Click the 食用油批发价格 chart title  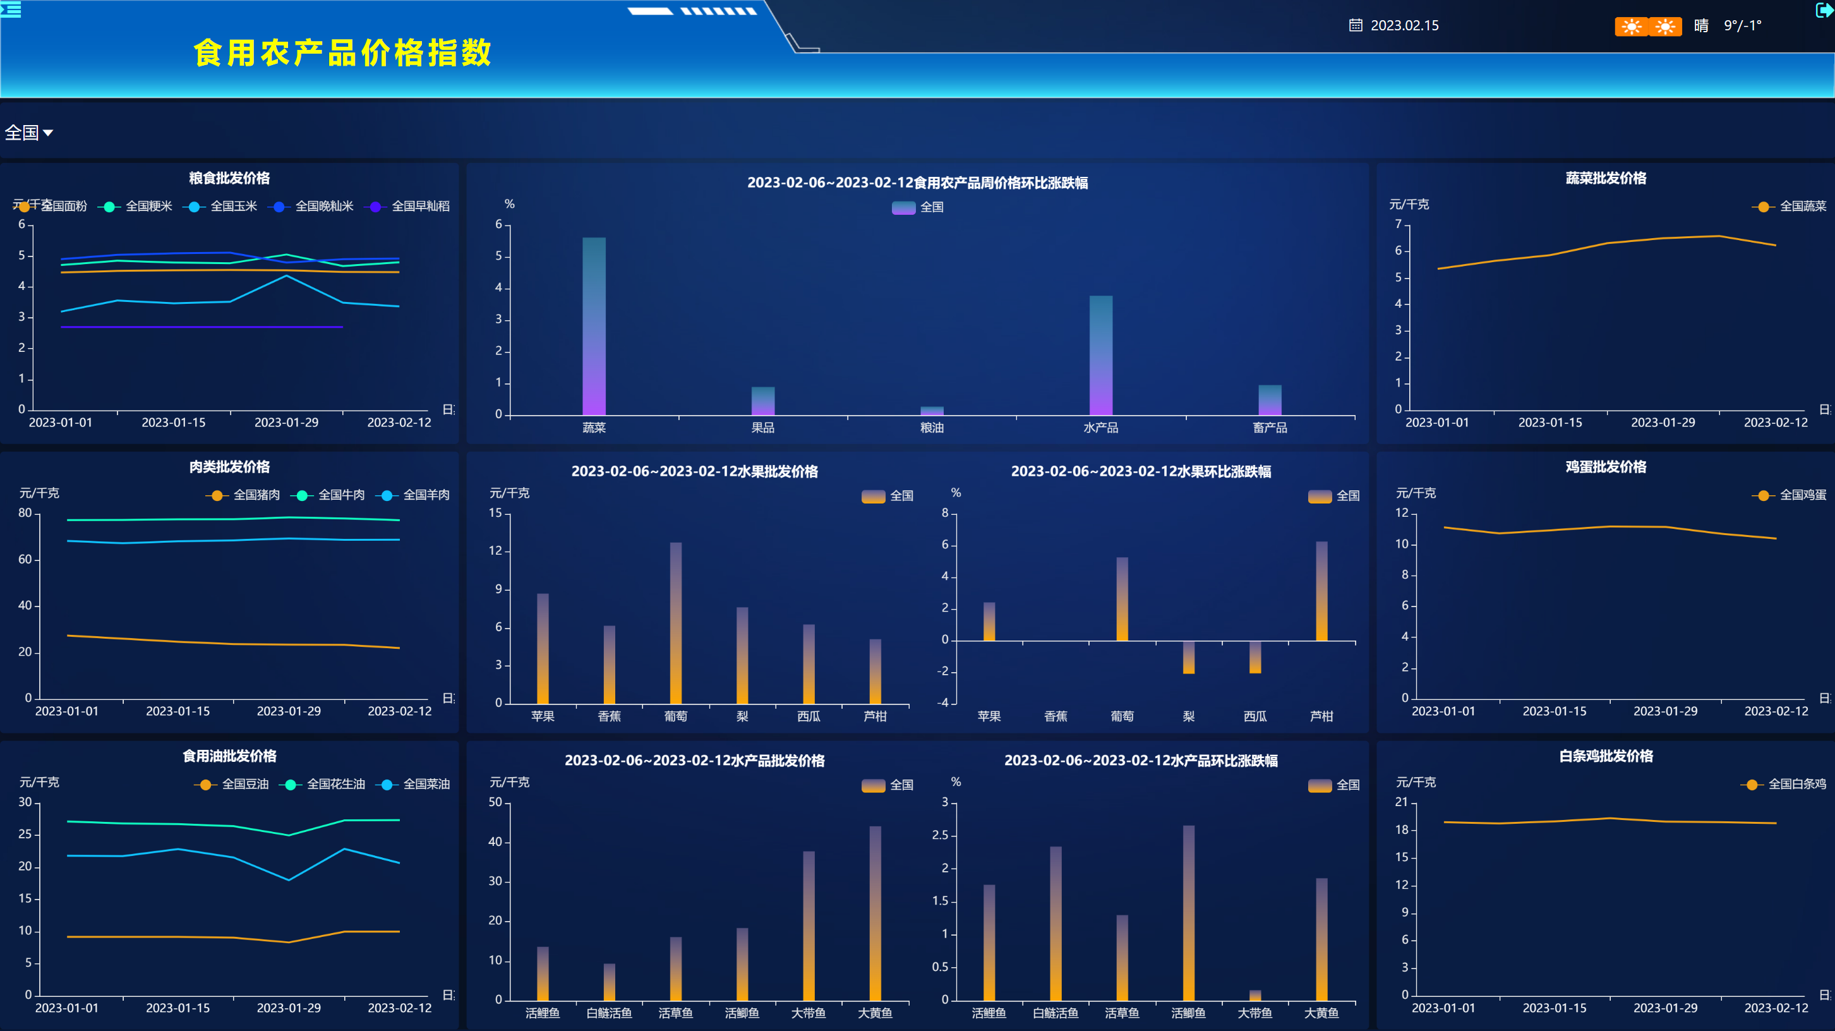pyautogui.click(x=229, y=756)
